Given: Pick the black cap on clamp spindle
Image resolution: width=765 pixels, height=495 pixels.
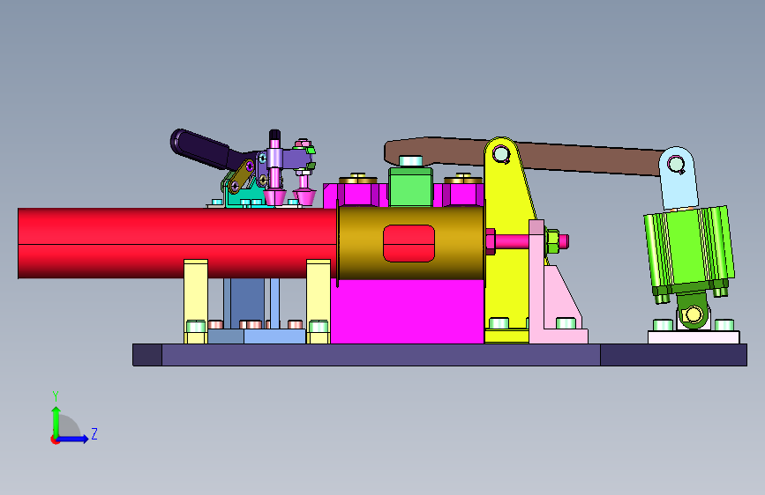Looking at the screenshot, I should [274, 135].
